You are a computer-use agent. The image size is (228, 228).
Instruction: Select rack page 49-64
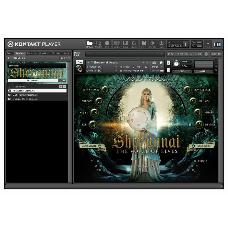click(197, 54)
